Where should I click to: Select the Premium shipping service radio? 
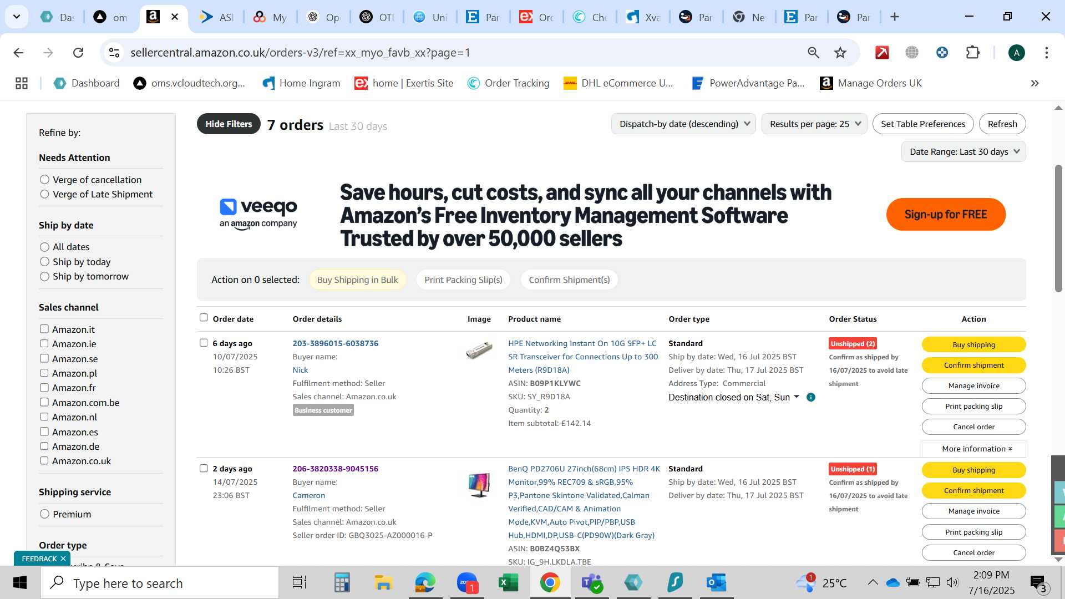[x=45, y=514]
